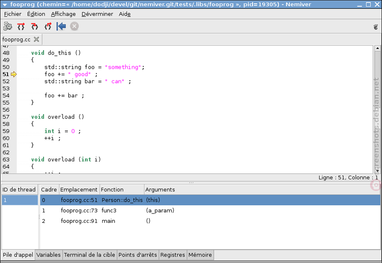Click the "something" string in line 50
The width and height of the screenshot is (382, 263).
tap(123, 67)
